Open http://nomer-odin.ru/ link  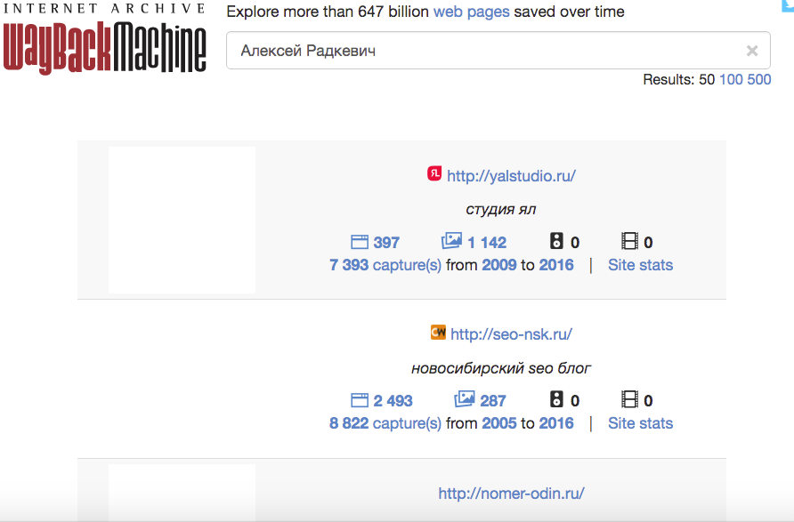click(512, 494)
